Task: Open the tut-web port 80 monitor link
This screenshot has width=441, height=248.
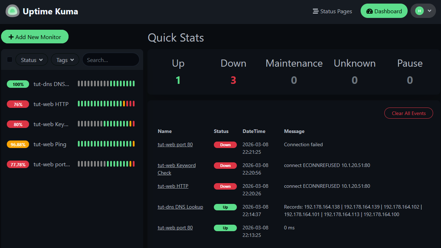Action: tap(175, 144)
